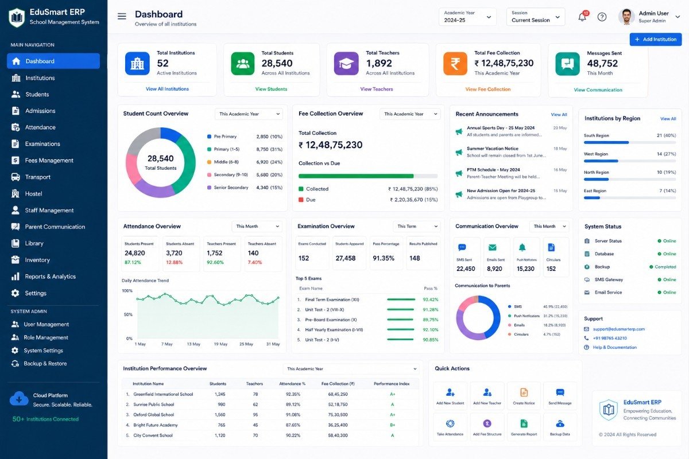Toggle the hamburger menu icon

122,16
